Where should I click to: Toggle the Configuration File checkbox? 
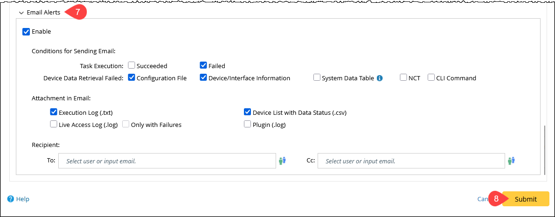pyautogui.click(x=132, y=78)
